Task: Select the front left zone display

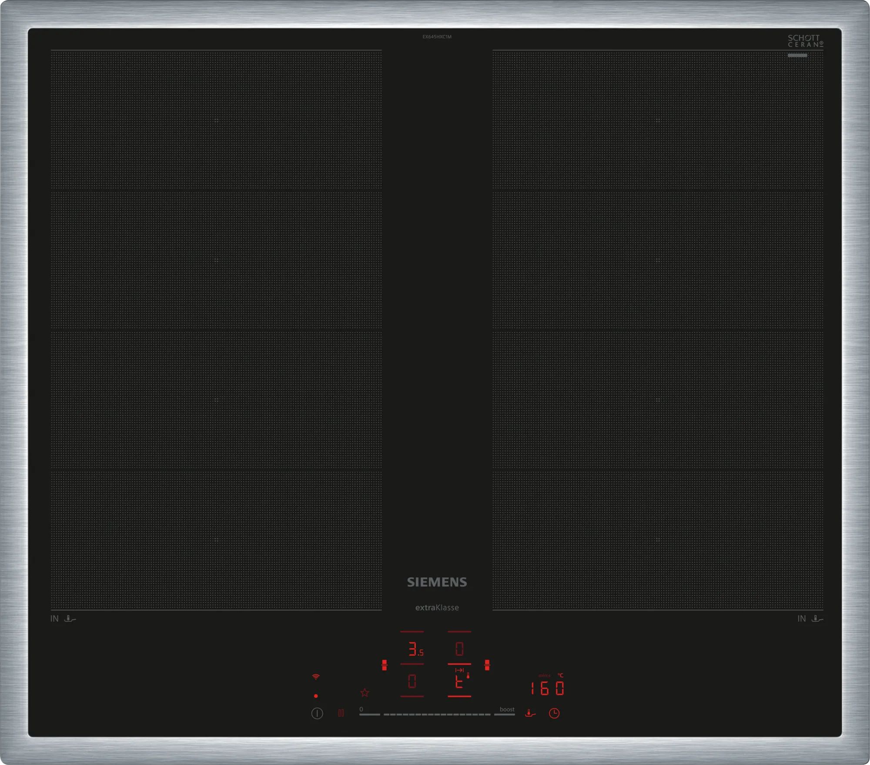Action: pos(412,681)
